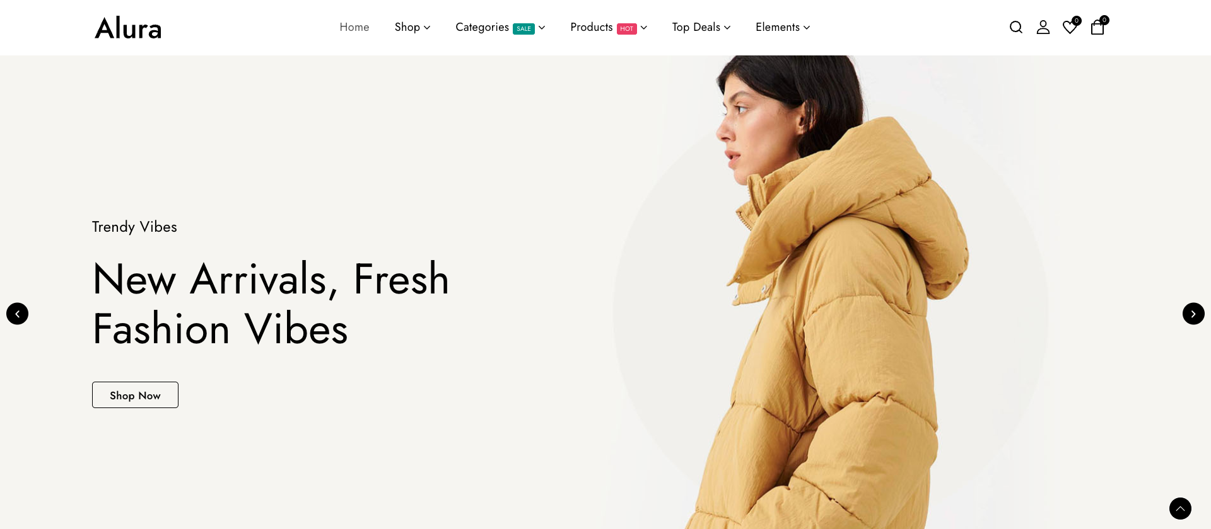Viewport: 1211px width, 529px height.
Task: Open the user account icon
Action: pyautogui.click(x=1043, y=27)
